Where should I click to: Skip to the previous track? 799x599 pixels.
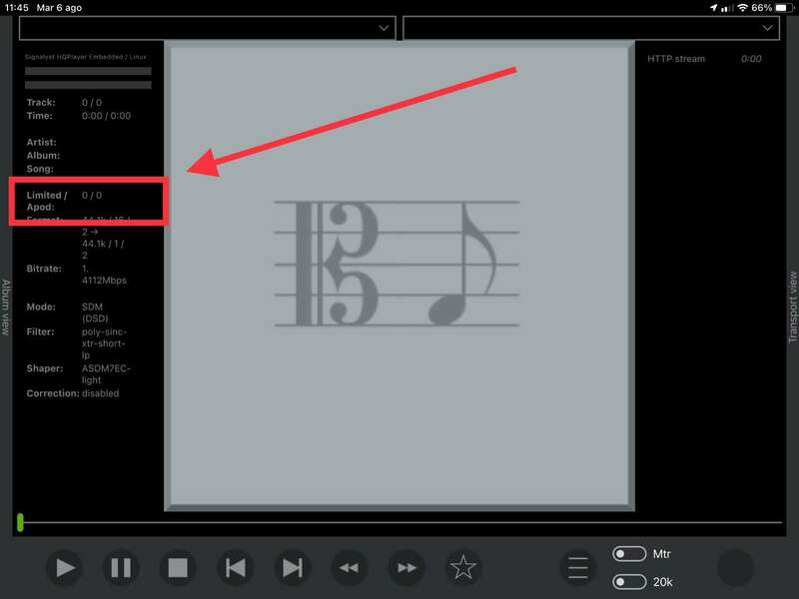(235, 568)
